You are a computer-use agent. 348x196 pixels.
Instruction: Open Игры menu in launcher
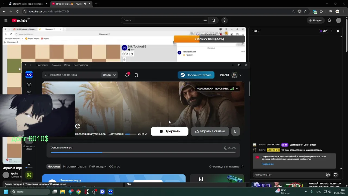tap(67, 65)
